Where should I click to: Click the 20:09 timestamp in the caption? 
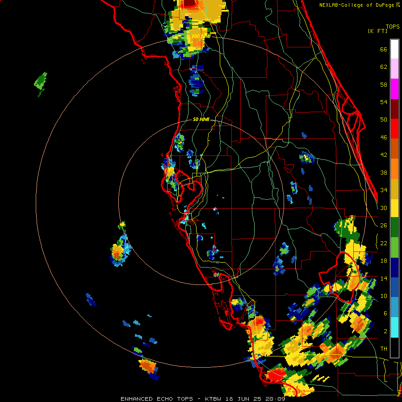(275, 399)
